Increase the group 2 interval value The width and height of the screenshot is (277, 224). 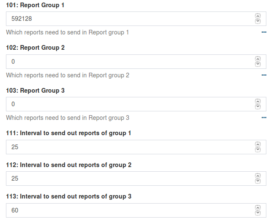[257, 176]
